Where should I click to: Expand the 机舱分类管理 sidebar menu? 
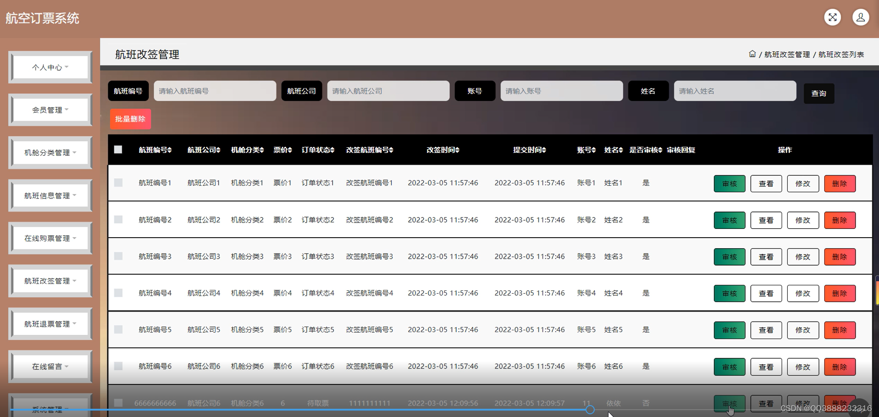(50, 153)
